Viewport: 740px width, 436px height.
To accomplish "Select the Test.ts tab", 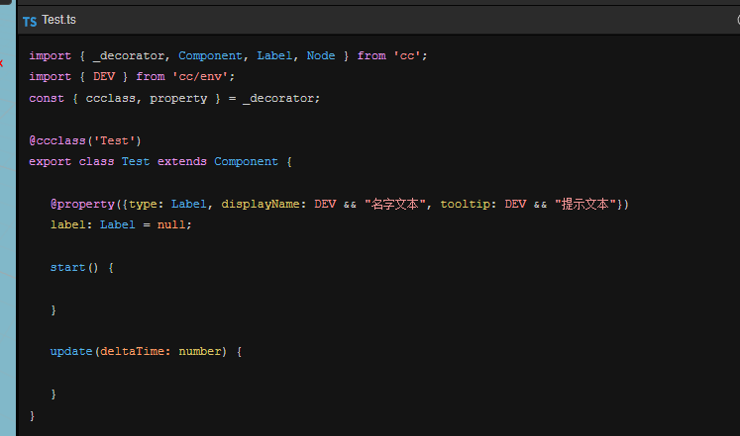I will [x=61, y=21].
